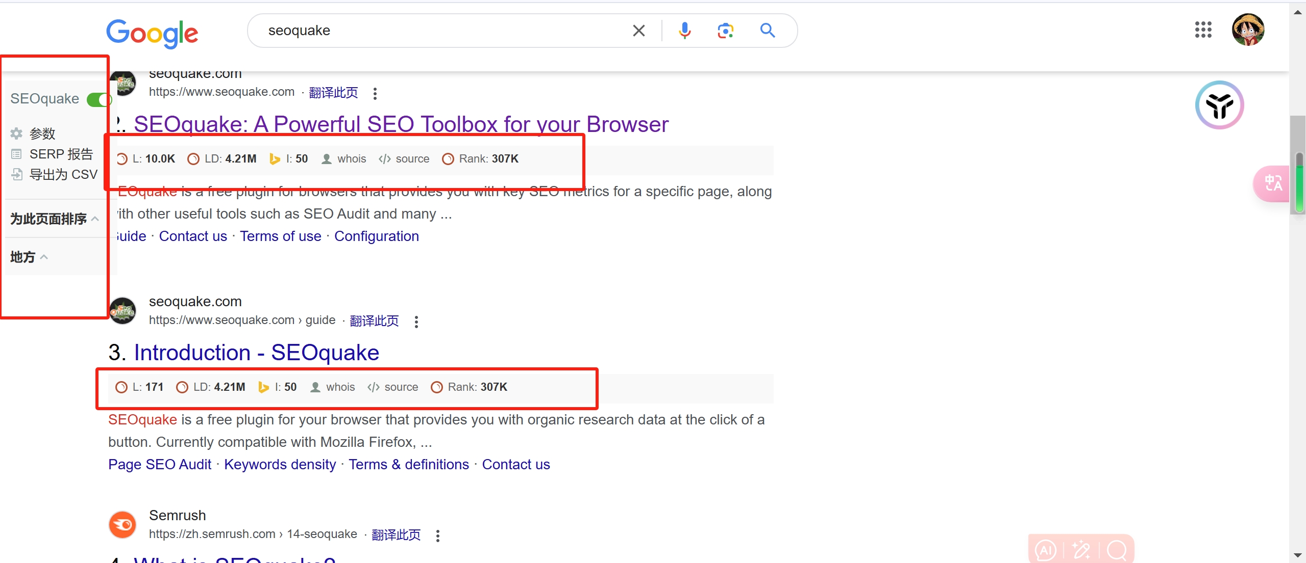Open Keywords density sitelink
Viewport: 1306px width, 563px height.
point(280,465)
